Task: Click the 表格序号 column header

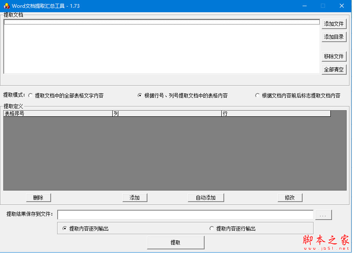Action: pyautogui.click(x=58, y=113)
